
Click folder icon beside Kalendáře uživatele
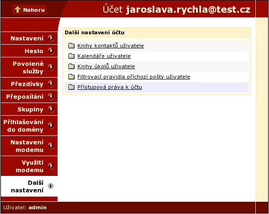(71, 56)
